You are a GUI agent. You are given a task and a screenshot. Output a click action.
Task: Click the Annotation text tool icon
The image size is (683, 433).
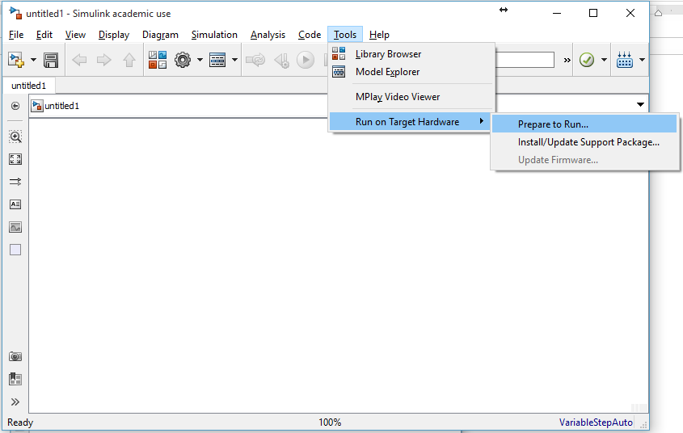click(15, 204)
